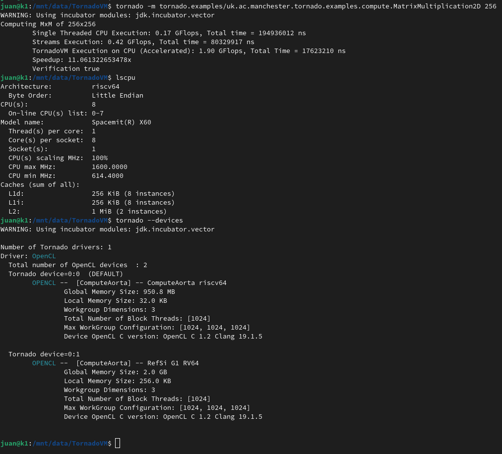
Task: Click the L2 '1 MiB (2 instances)' value
Action: coord(129,212)
